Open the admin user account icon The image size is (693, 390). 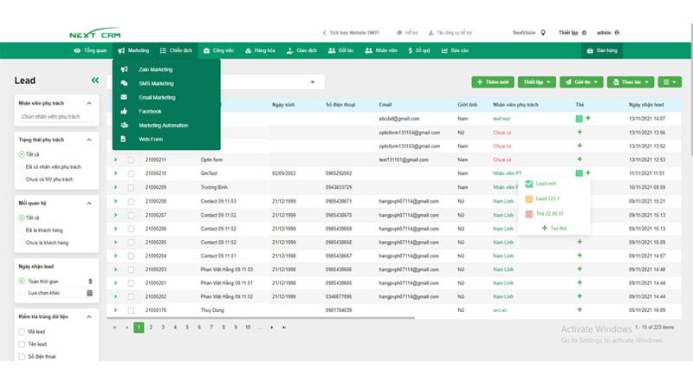click(617, 32)
